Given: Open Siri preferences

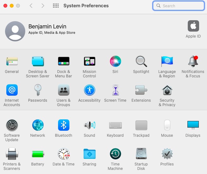Looking at the screenshot, I should tap(115, 61).
